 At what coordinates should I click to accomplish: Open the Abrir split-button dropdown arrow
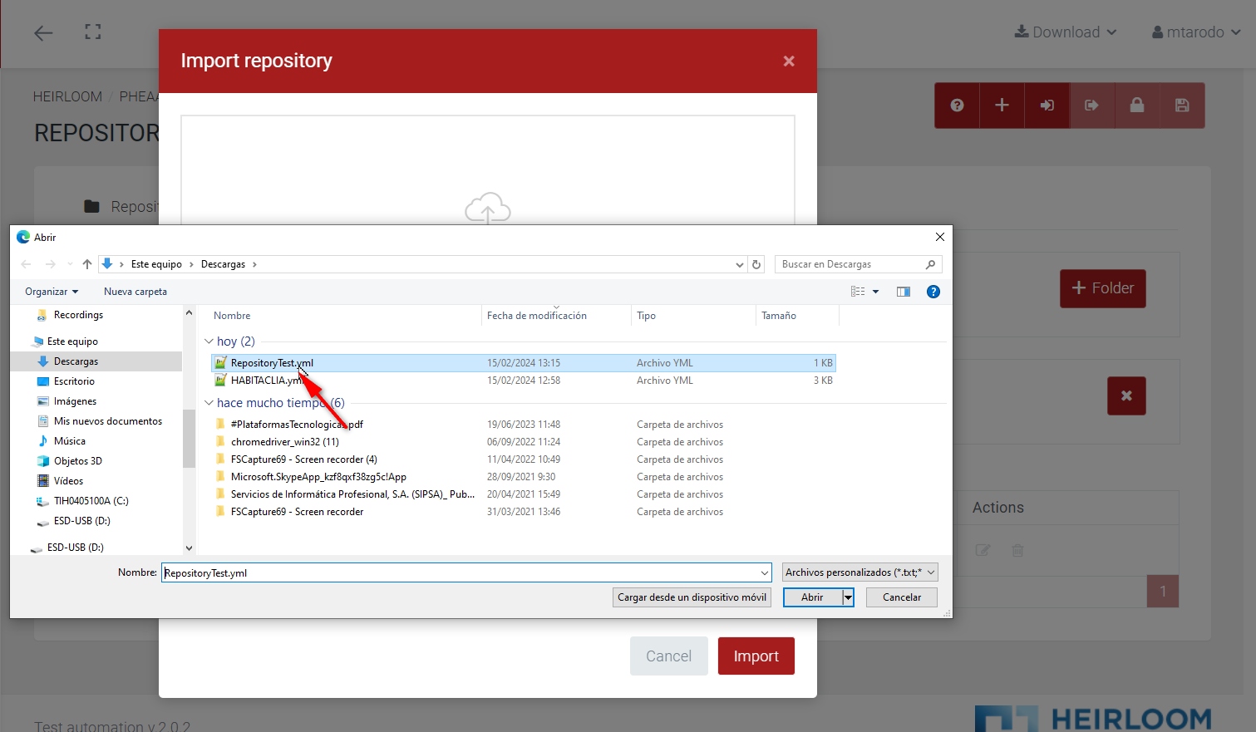click(847, 597)
